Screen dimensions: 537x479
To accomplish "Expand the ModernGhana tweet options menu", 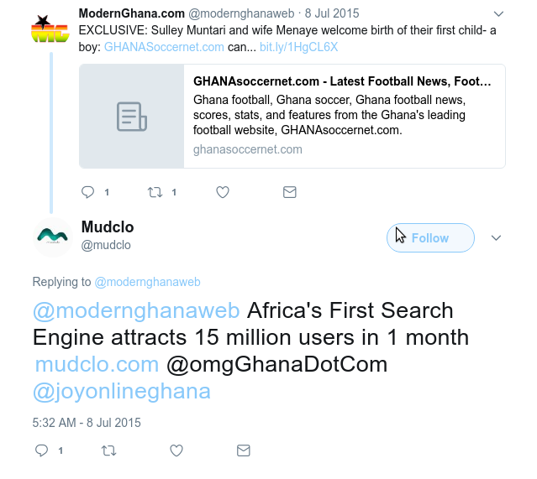I will tap(498, 14).
